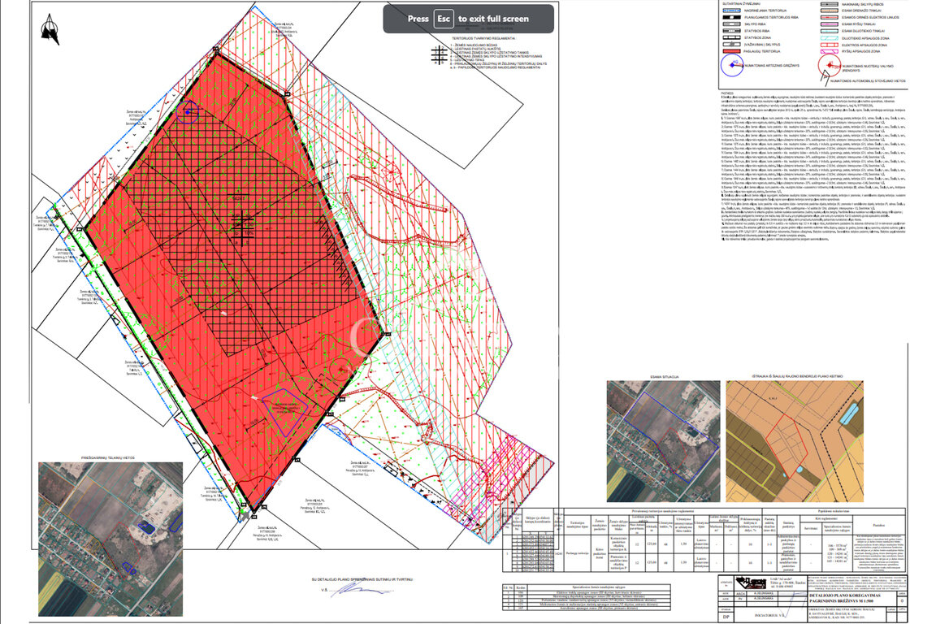Click the blue Nagrinėjama teritorija legend swatch

click(x=731, y=11)
